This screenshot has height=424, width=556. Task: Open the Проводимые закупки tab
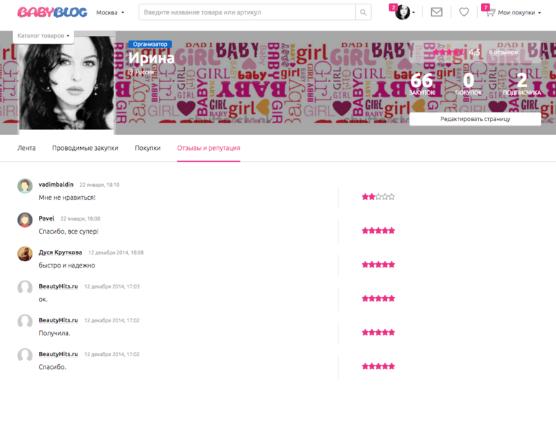point(85,148)
